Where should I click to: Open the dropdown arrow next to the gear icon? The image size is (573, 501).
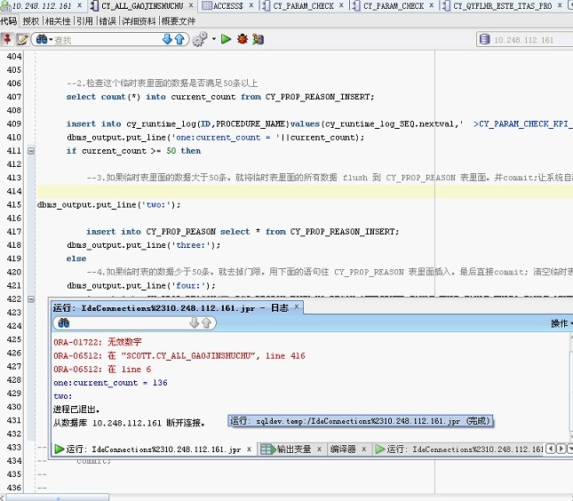click(213, 39)
